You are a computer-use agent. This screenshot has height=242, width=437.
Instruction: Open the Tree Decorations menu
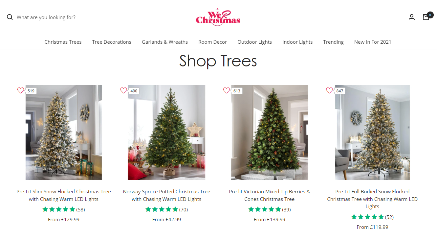pos(112,42)
